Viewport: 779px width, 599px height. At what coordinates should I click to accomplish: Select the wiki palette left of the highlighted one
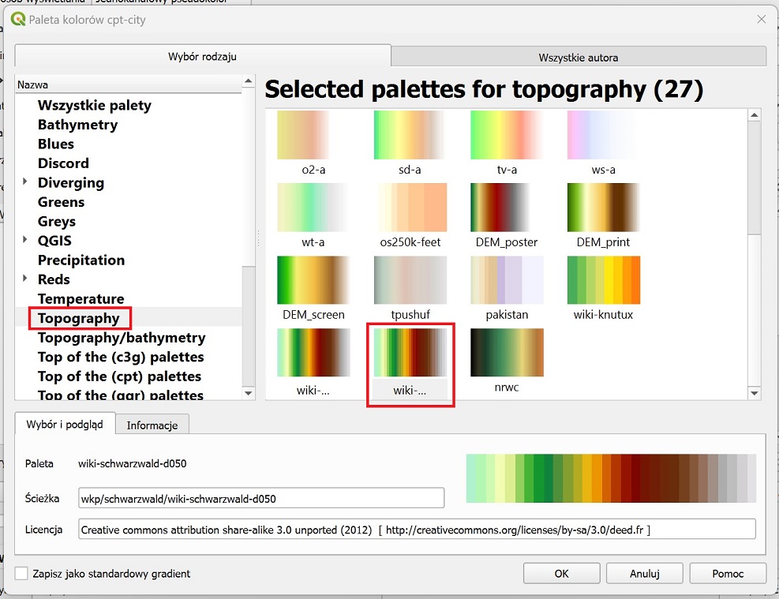coord(313,352)
